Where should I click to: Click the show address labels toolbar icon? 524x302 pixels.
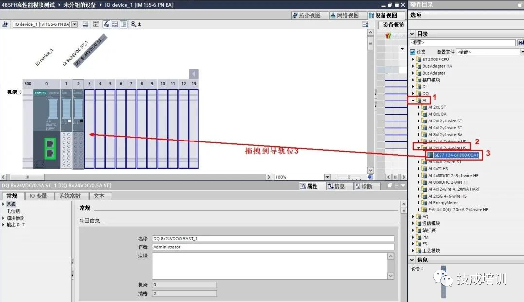point(96,24)
